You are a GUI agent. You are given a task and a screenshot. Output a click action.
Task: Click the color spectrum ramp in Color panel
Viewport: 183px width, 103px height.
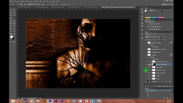(x=154, y=18)
